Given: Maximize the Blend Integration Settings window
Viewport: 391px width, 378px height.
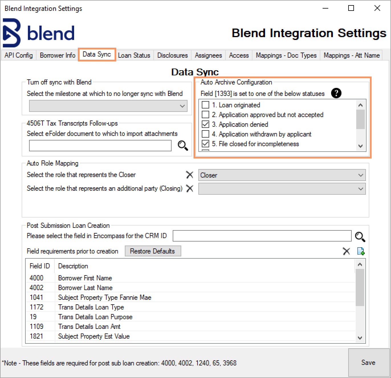Looking at the screenshot, I should [x=351, y=8].
